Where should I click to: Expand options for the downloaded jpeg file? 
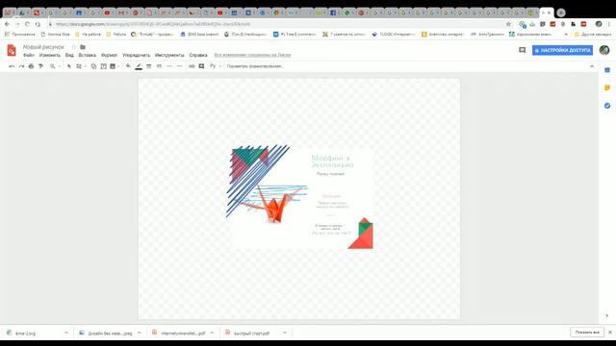pos(139,334)
